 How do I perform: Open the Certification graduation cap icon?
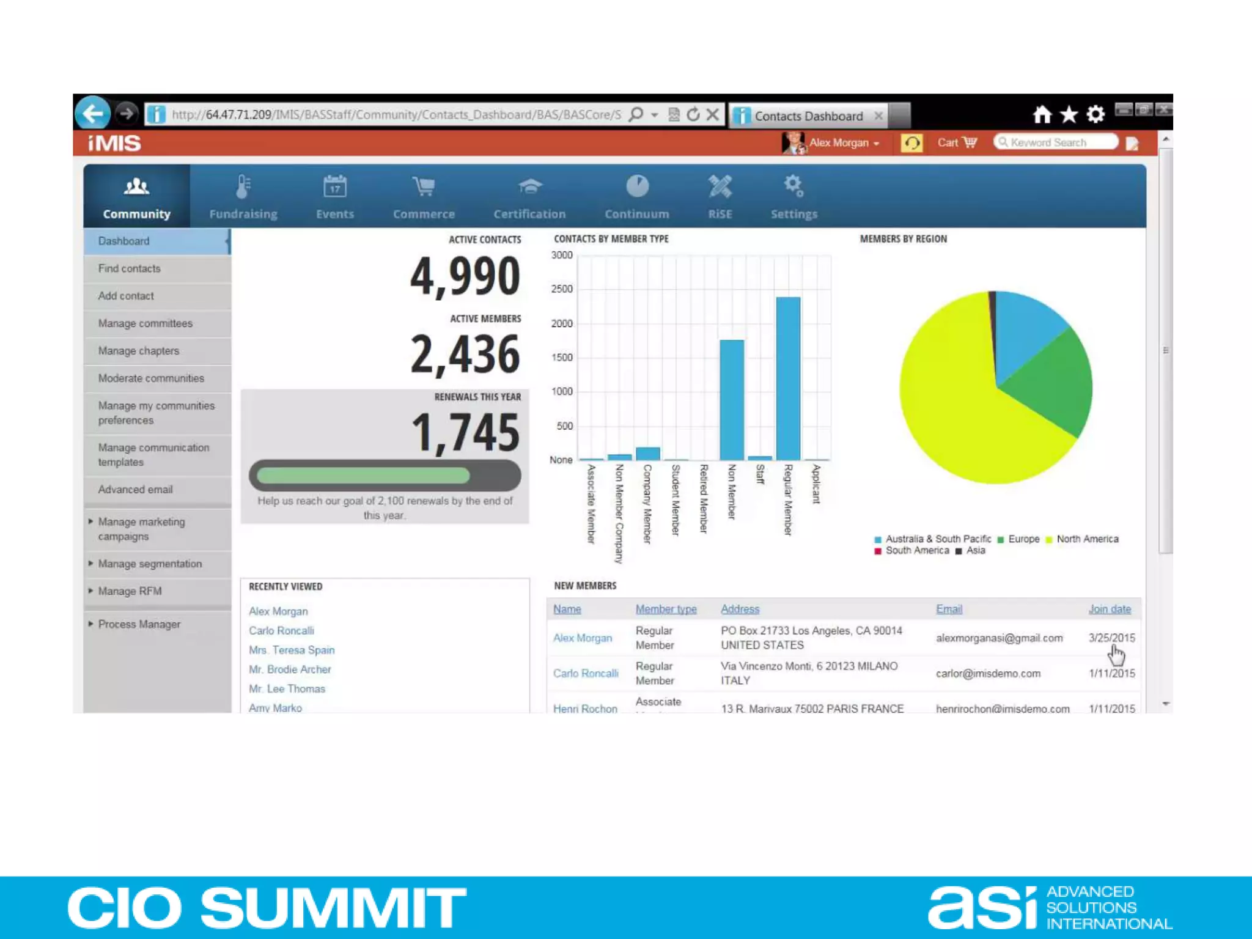(529, 187)
